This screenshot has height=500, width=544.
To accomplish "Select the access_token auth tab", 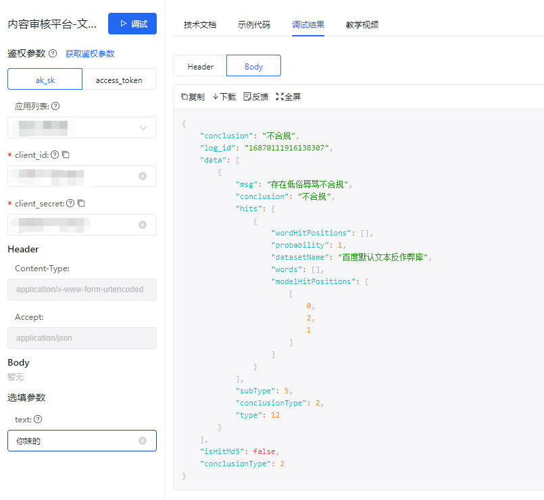I will pyautogui.click(x=119, y=80).
